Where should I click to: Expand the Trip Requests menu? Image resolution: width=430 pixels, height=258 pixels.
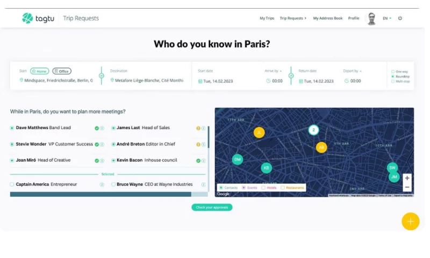(293, 18)
